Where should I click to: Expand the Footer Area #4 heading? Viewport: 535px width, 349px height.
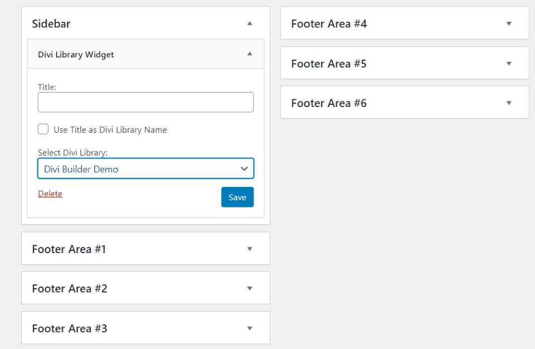[329, 24]
